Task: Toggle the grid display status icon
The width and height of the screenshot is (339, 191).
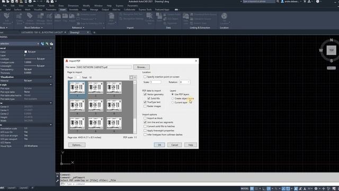Action: [x=252, y=189]
